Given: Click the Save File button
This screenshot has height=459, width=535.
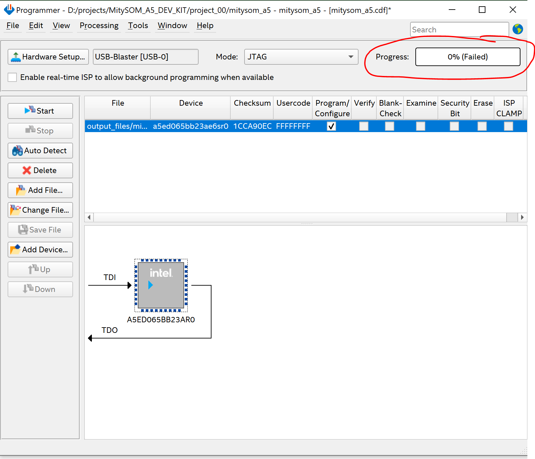Looking at the screenshot, I should (40, 230).
